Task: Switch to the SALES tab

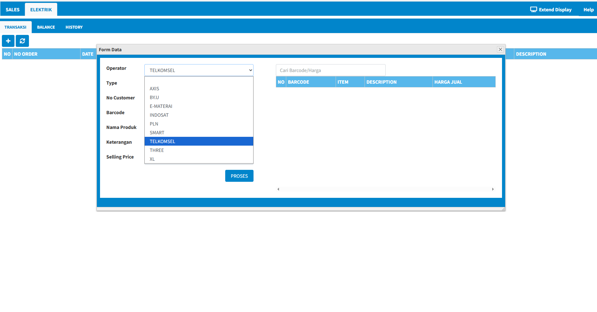Action: click(x=13, y=9)
